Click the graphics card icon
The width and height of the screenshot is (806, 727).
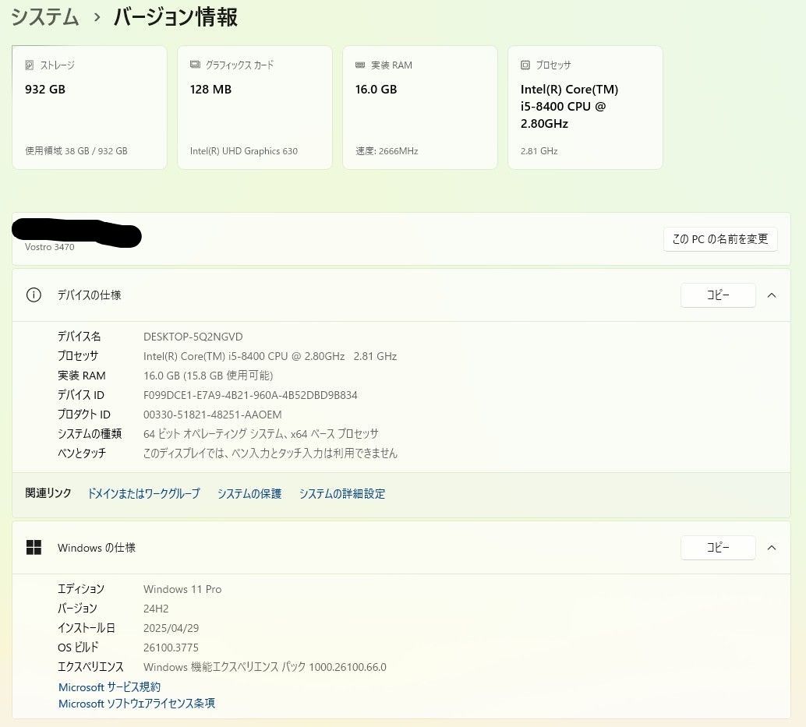click(195, 65)
